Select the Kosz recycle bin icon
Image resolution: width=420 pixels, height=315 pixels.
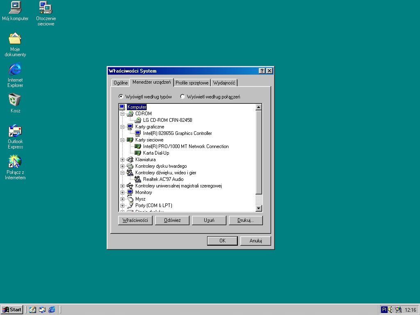point(15,100)
